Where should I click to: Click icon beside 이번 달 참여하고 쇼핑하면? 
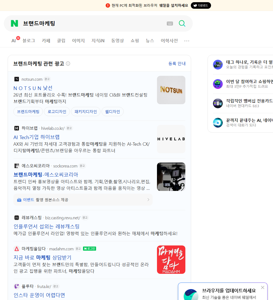(x=218, y=84)
